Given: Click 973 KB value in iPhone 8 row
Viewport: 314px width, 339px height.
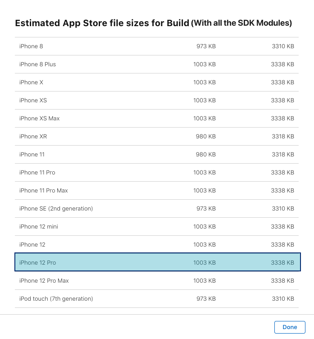Looking at the screenshot, I should pyautogui.click(x=206, y=46).
